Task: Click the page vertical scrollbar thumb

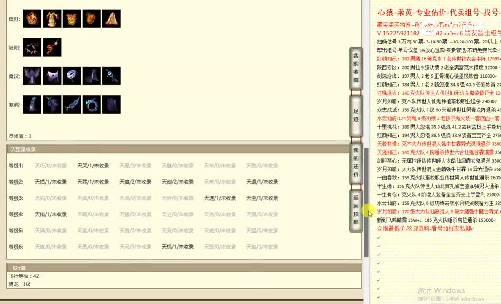Action: [366, 202]
